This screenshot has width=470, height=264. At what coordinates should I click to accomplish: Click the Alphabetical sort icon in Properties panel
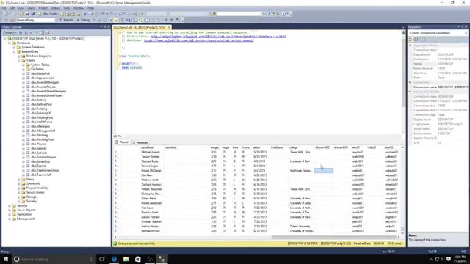tap(417, 39)
